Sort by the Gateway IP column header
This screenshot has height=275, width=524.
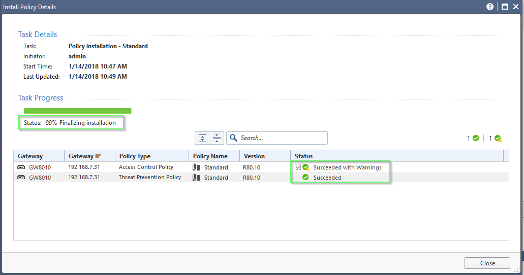point(89,156)
